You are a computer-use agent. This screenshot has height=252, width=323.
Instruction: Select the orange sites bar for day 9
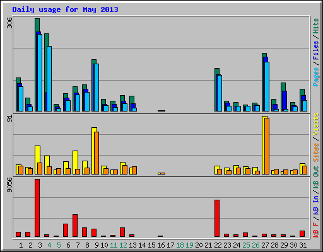tap(97, 153)
